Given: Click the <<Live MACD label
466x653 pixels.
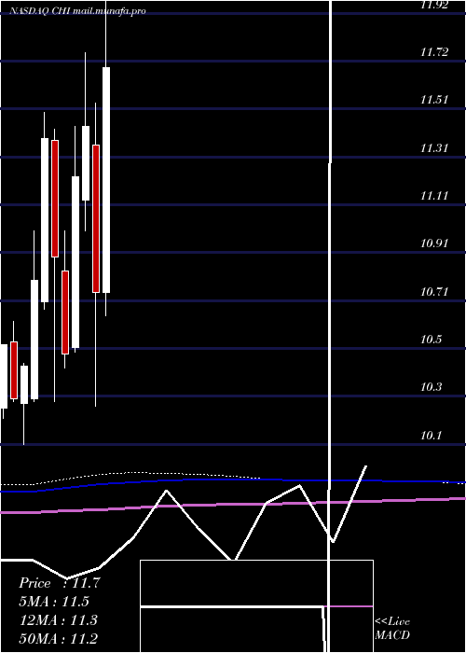Looking at the screenshot, I should pos(392,628).
